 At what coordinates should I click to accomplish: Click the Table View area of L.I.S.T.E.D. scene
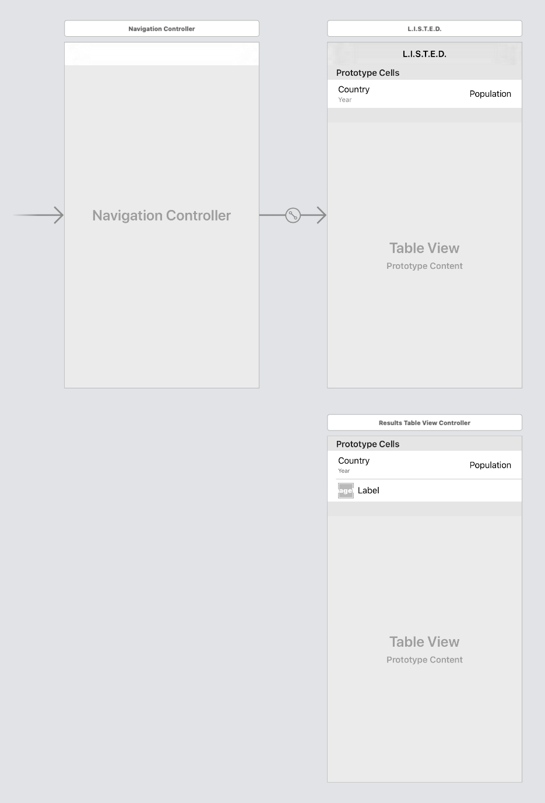pos(424,248)
